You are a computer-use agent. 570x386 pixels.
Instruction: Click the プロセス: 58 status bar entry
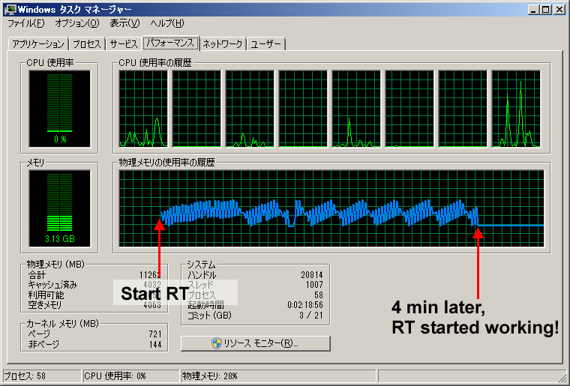tap(42, 376)
